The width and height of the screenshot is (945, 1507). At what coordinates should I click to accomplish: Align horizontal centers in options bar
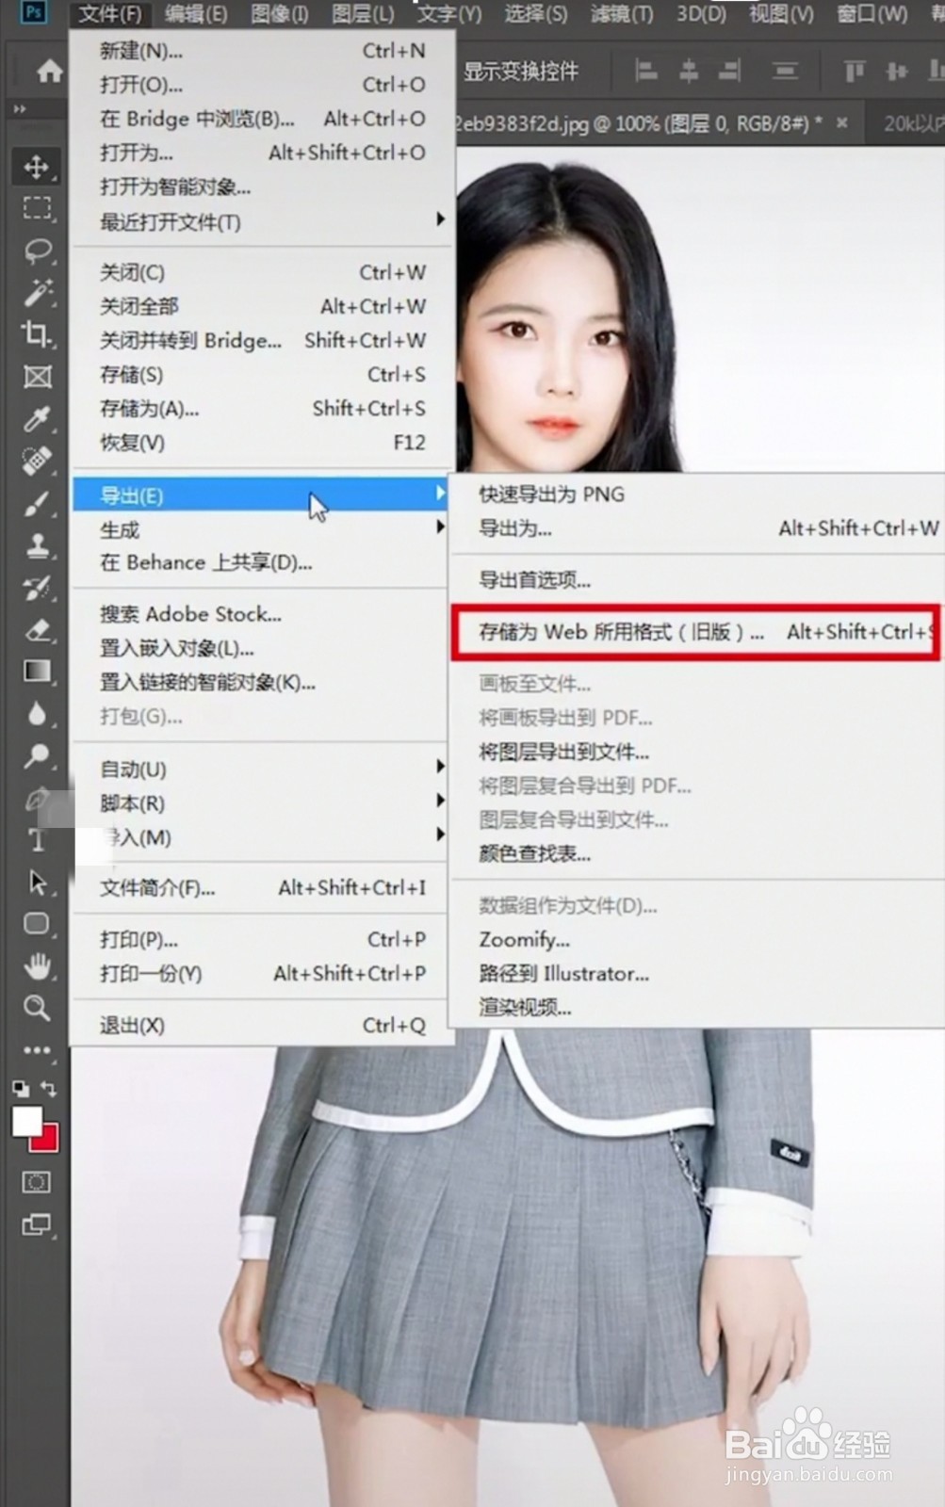point(689,71)
